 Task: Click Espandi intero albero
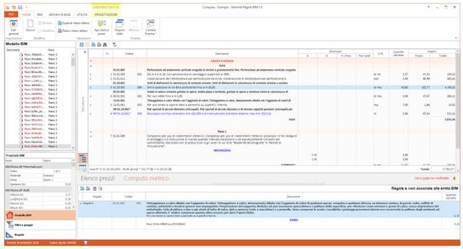coord(73,23)
